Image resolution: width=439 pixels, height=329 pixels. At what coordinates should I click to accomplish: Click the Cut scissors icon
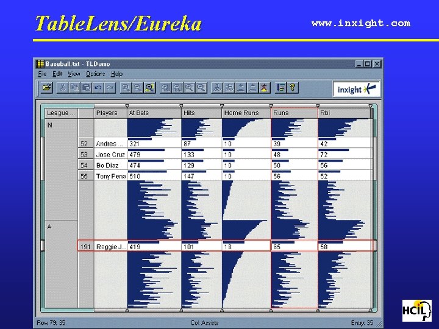63,88
